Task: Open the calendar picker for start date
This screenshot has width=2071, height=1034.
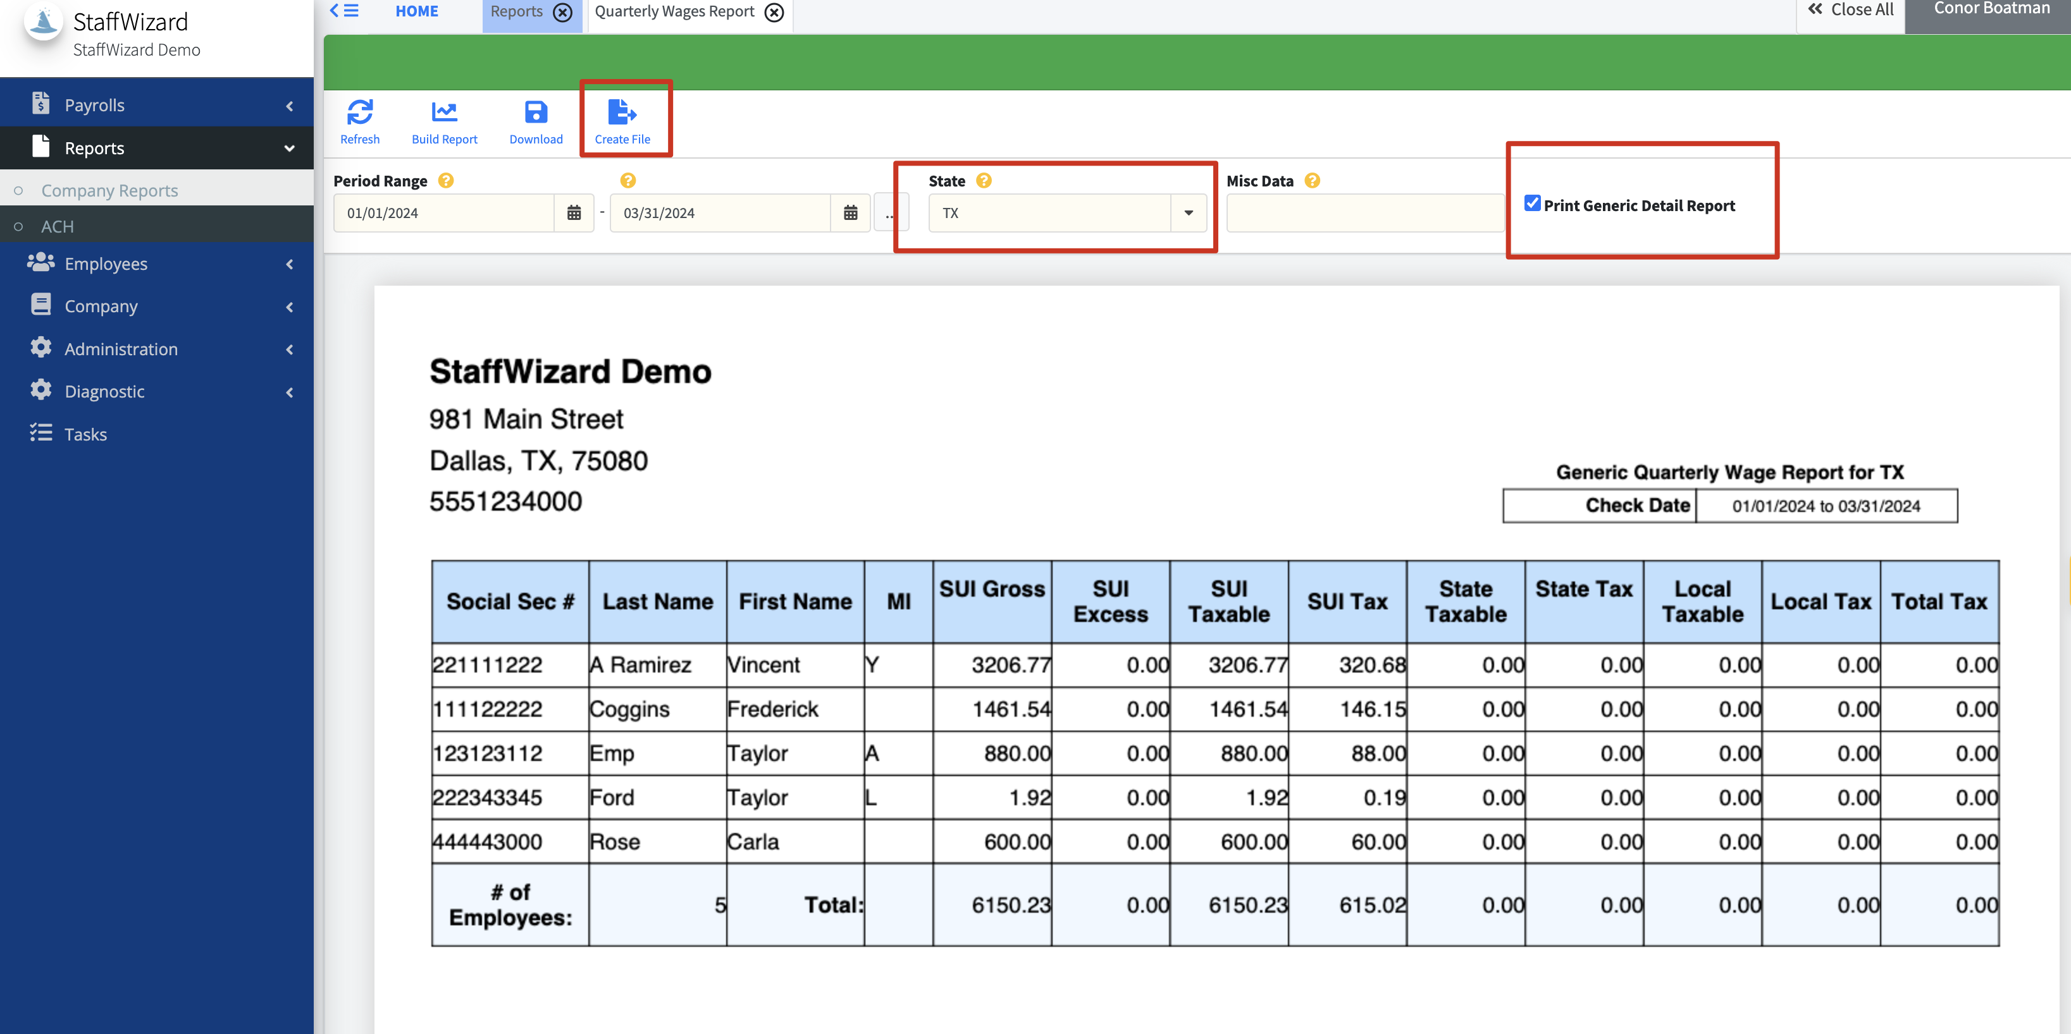Action: (573, 213)
